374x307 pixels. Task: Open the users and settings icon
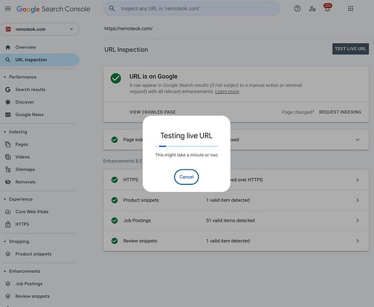[x=312, y=9]
